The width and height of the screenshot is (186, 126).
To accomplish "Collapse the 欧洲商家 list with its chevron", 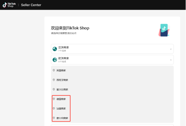I will pos(171,60).
